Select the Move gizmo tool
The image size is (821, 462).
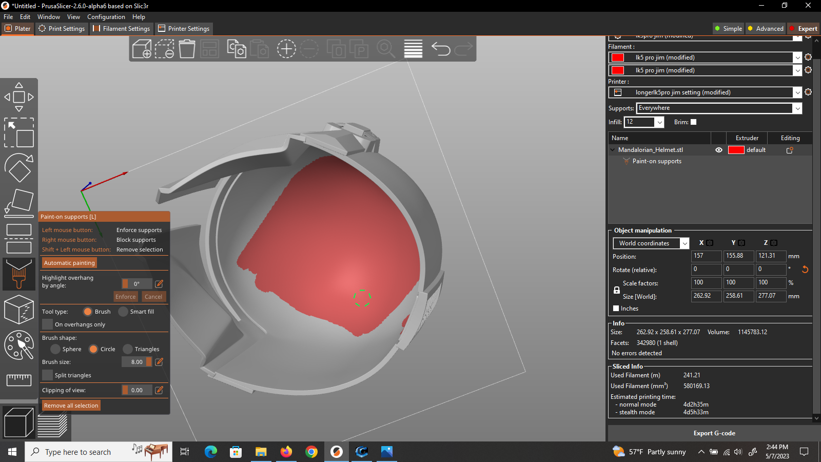pos(19,97)
